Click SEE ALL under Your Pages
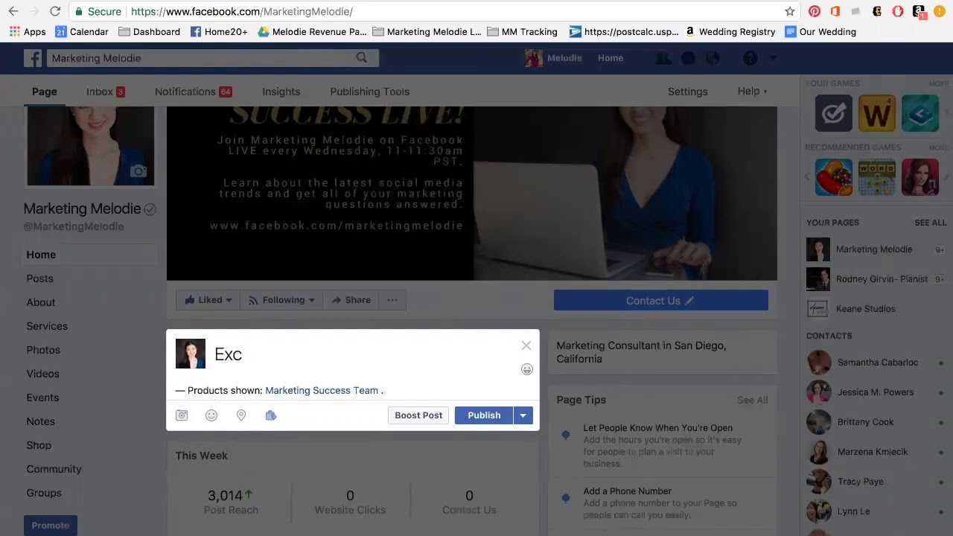This screenshot has height=536, width=953. pos(930,223)
